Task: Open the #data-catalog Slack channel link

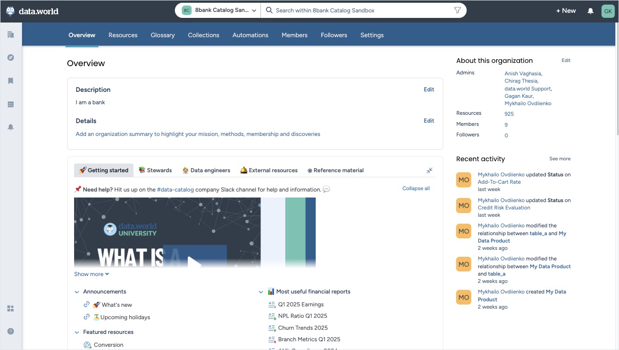Action: (175, 189)
